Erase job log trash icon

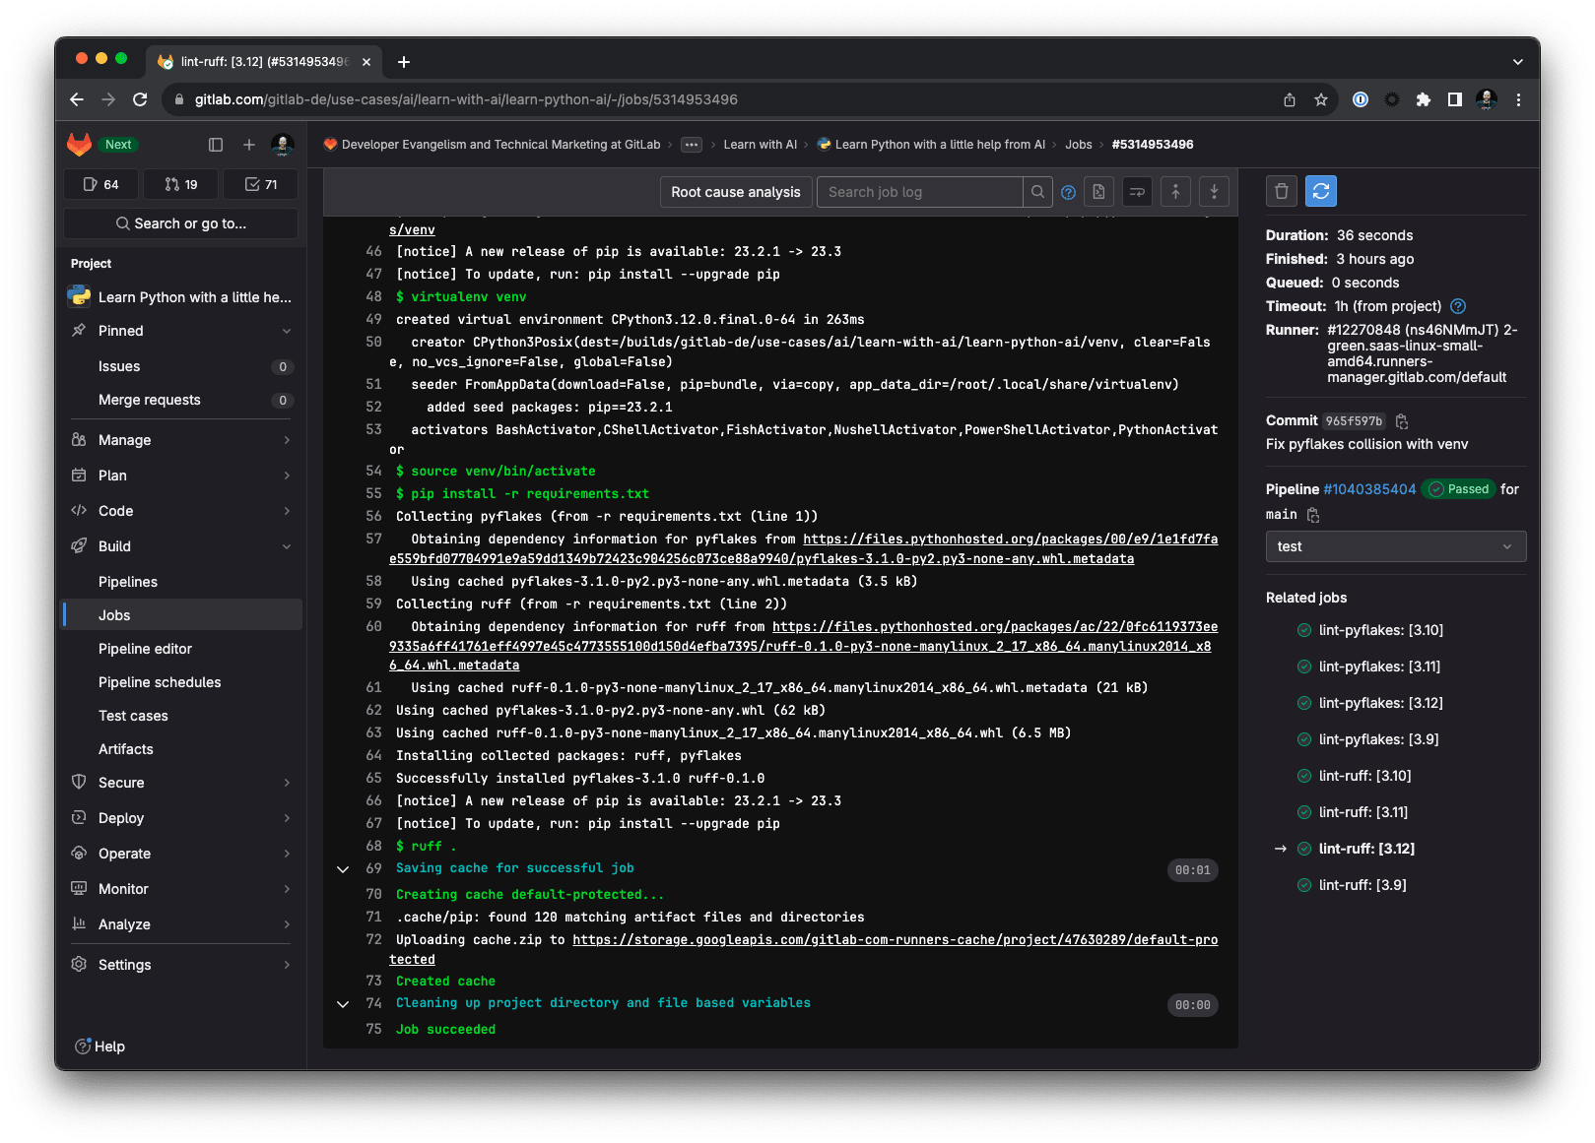click(1282, 191)
